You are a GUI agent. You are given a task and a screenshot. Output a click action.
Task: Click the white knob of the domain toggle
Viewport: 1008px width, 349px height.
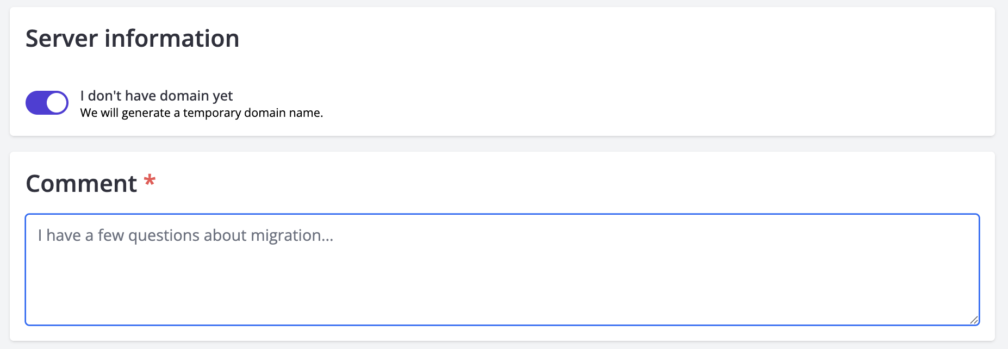point(57,103)
